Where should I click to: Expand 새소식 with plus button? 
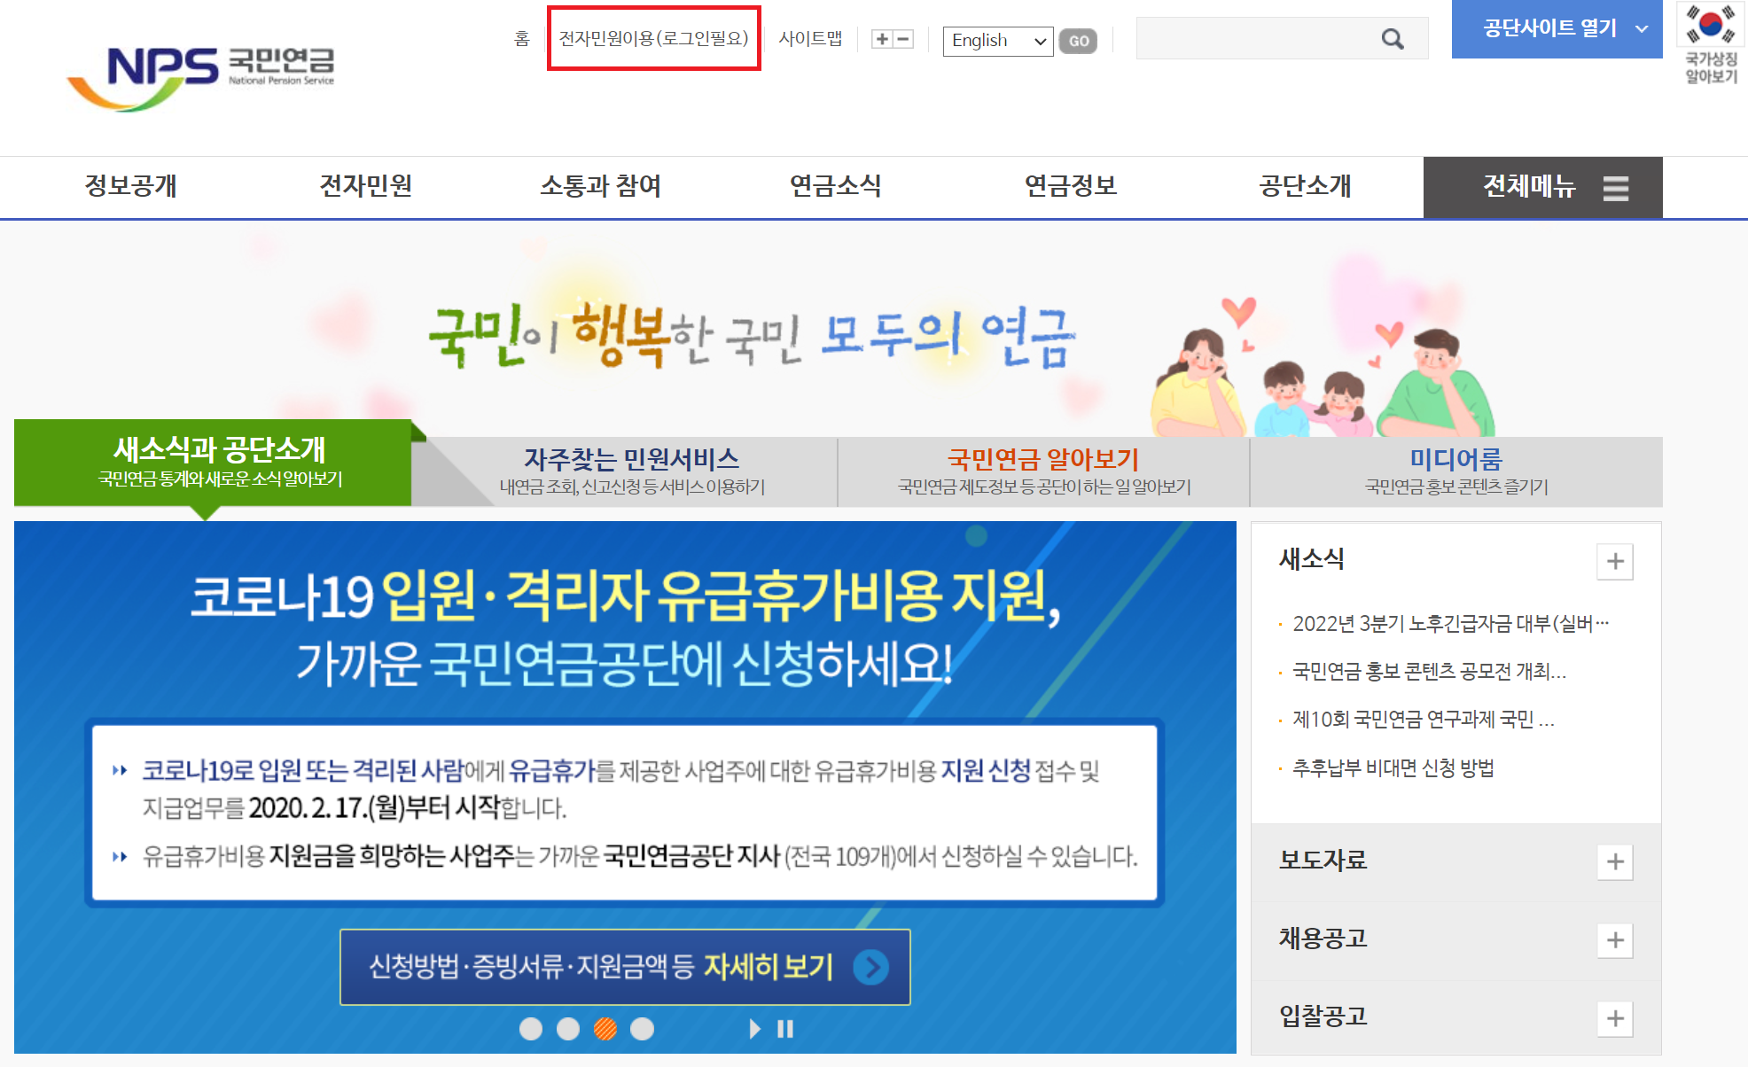coord(1615,561)
